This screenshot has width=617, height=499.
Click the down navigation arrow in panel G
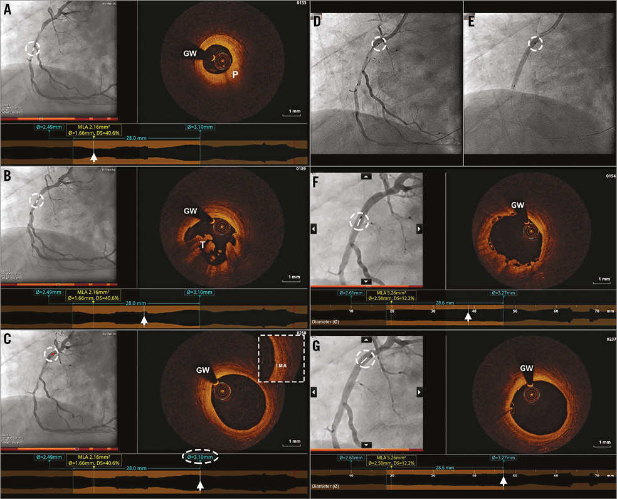366,444
